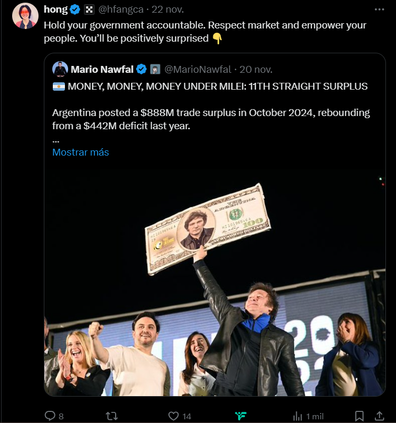Screen dimensions: 396x423
Task: Click hong's blue verified badge
Action: click(x=74, y=9)
